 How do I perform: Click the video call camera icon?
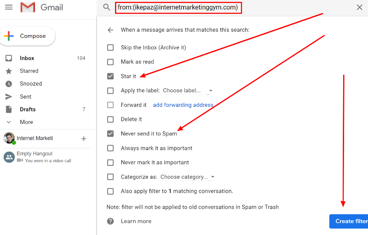pyautogui.click(x=20, y=160)
